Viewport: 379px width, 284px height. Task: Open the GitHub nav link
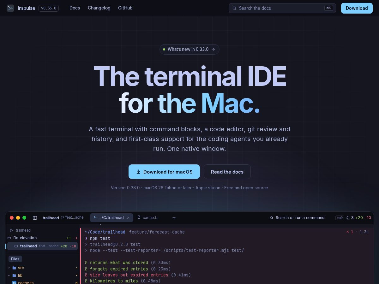125,8
